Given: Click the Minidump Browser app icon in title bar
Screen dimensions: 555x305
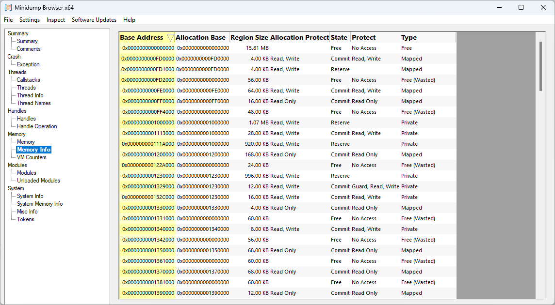Looking at the screenshot, I should 8,7.
